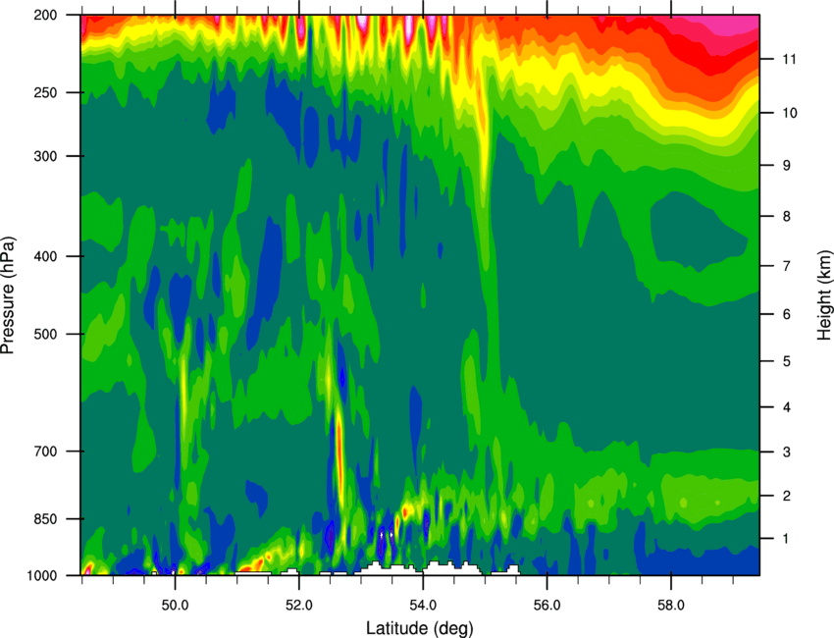Screen dimensions: 834x638
Task: Click the 'Height (km)' axis title
Action: pos(824,295)
